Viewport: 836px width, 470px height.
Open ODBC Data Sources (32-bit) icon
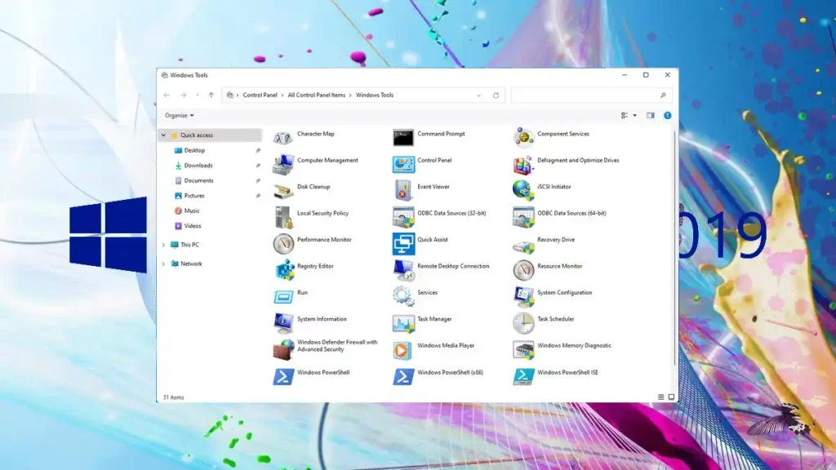point(403,217)
